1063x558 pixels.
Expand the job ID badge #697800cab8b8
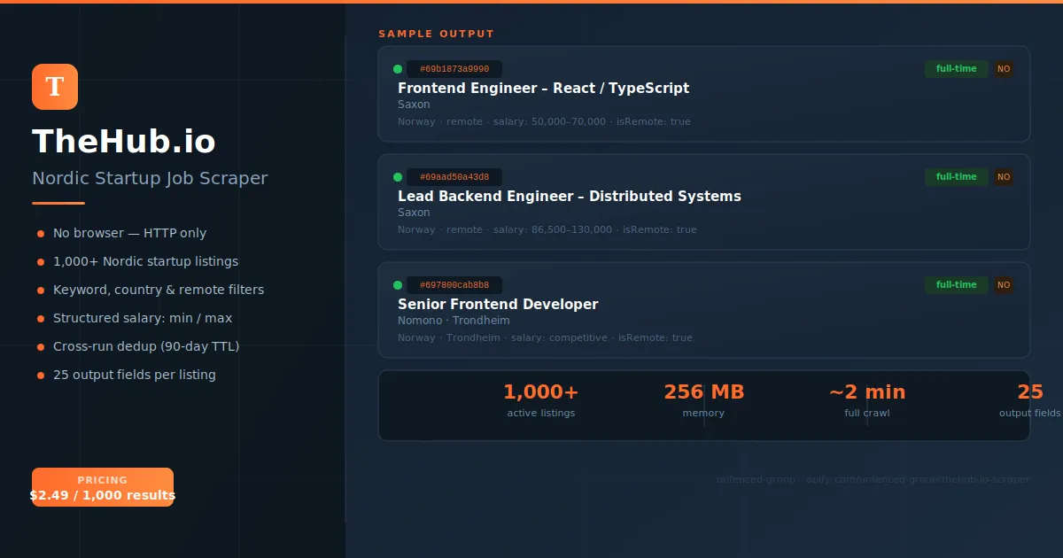point(454,284)
